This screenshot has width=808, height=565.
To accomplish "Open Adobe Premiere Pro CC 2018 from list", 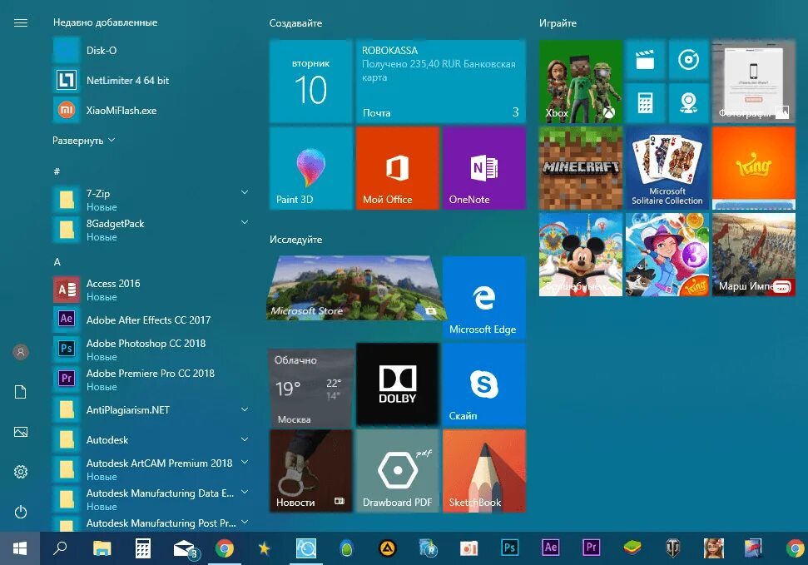I will (151, 379).
